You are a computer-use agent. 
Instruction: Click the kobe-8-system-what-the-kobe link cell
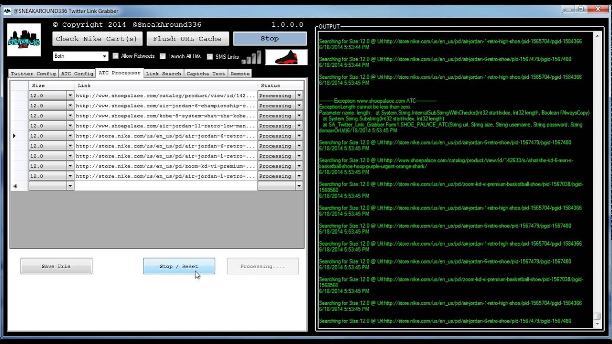pyautogui.click(x=165, y=116)
